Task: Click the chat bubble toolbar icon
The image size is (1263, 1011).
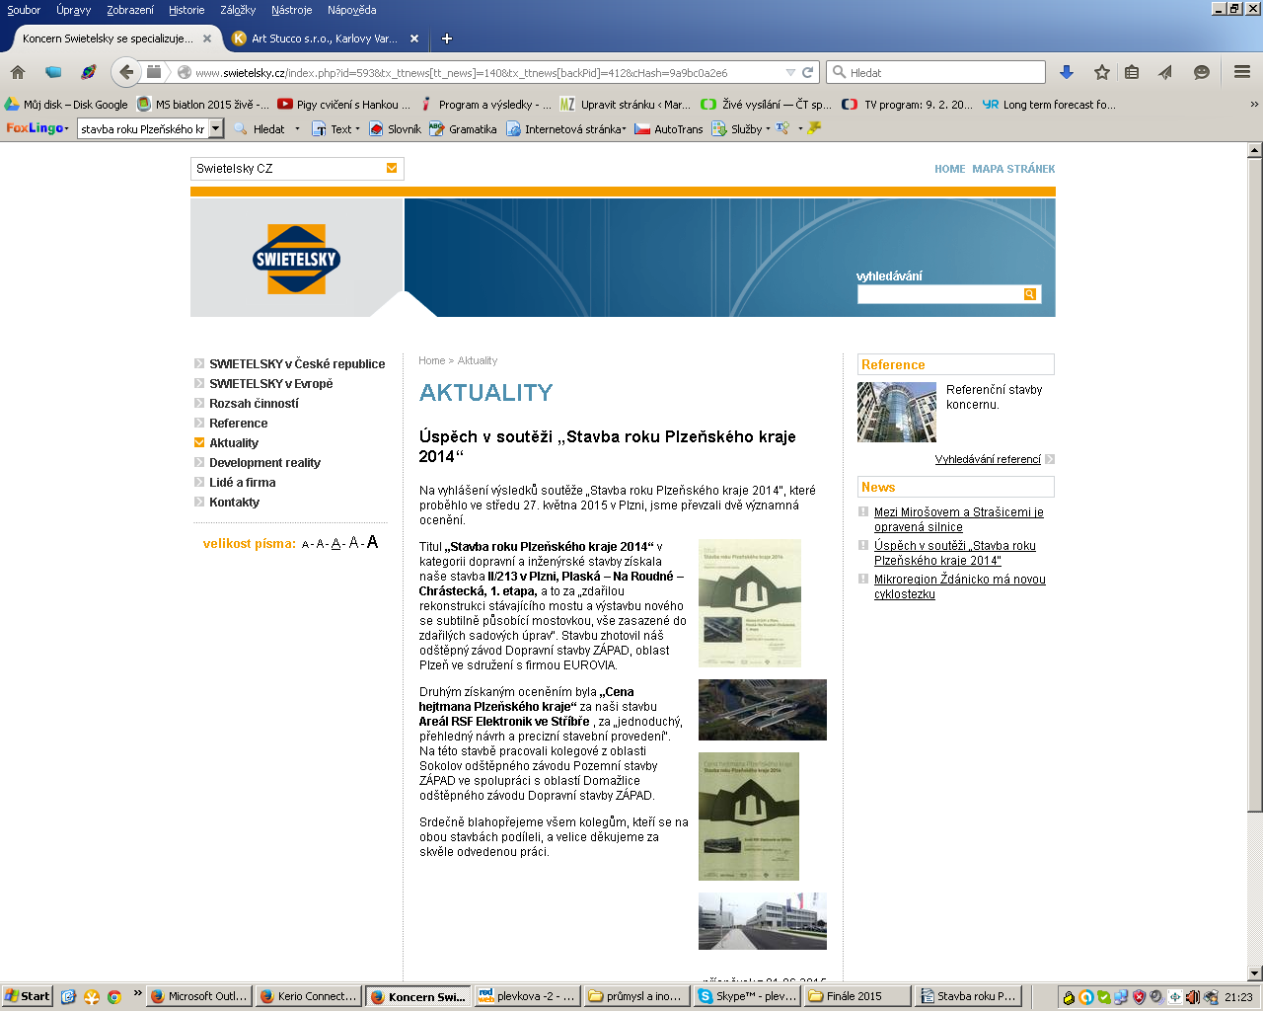Action: click(x=1201, y=72)
